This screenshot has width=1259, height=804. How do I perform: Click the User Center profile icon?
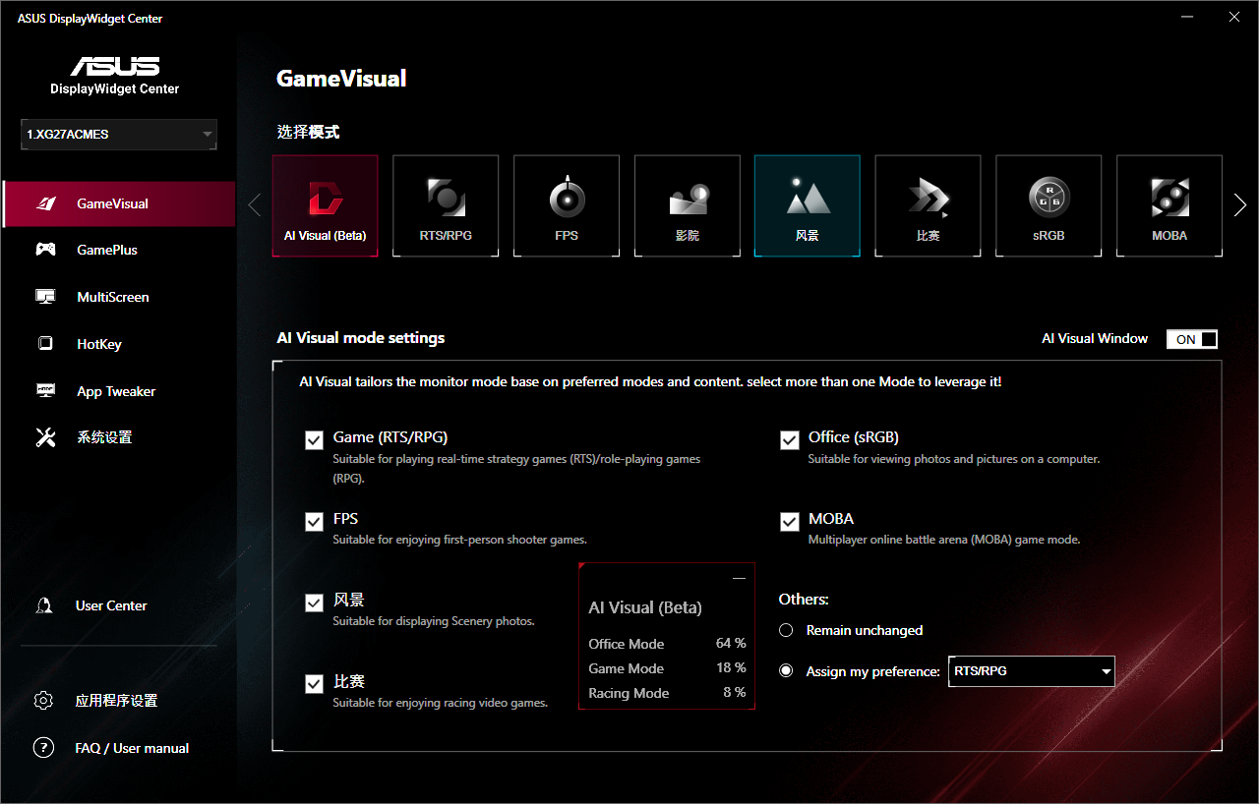(x=43, y=605)
